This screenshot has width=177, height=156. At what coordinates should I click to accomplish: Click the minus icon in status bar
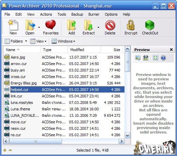click(x=10, y=150)
